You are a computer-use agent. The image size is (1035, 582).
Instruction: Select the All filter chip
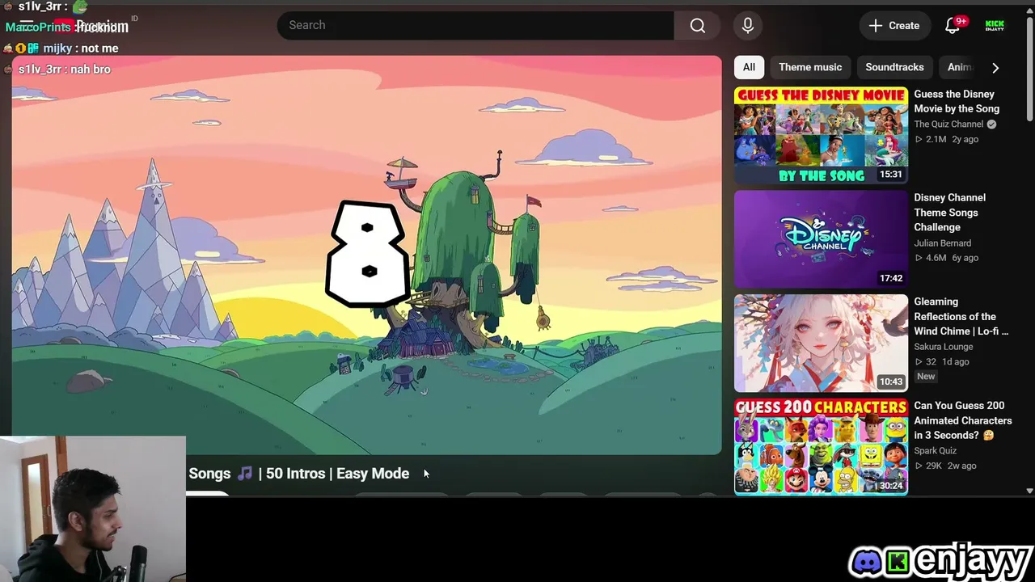pyautogui.click(x=749, y=67)
